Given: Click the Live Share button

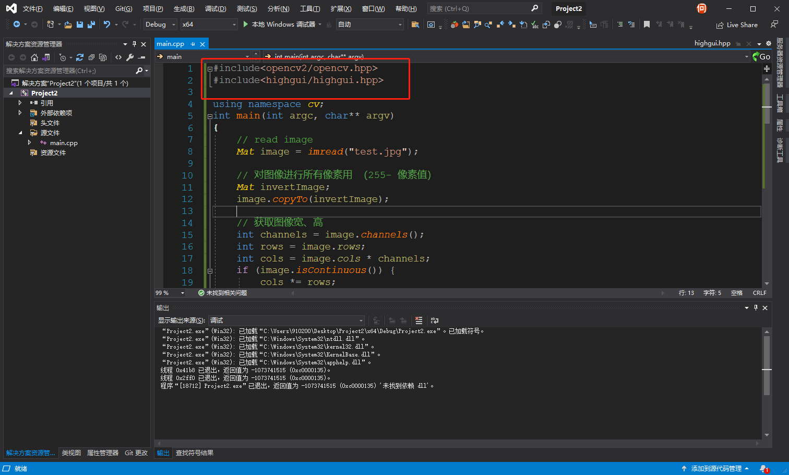Looking at the screenshot, I should (x=737, y=25).
